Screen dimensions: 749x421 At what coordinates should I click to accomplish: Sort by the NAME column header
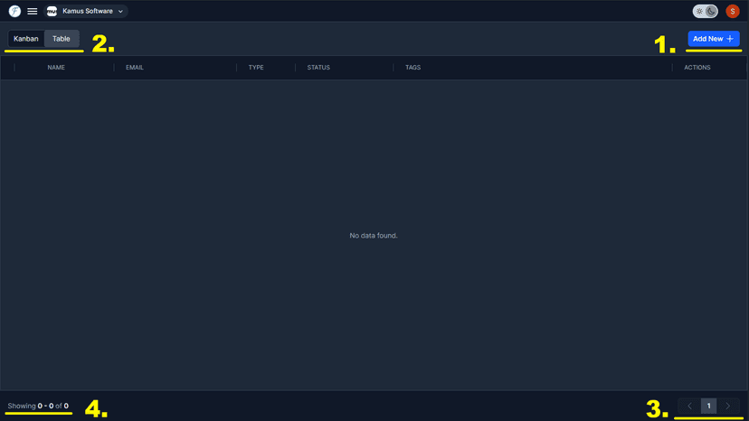56,67
